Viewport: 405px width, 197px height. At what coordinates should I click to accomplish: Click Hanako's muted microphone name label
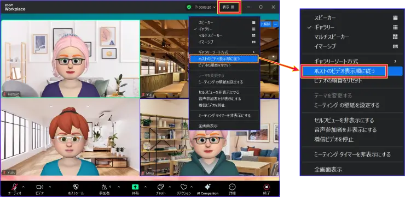11,94
